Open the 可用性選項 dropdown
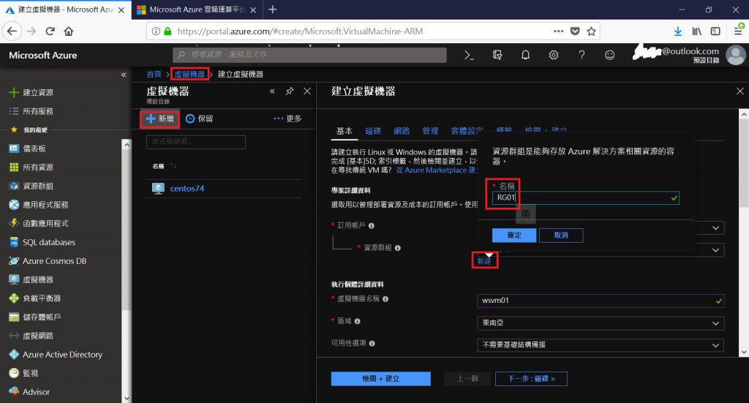Viewport: 749px width, 403px height. coord(601,344)
